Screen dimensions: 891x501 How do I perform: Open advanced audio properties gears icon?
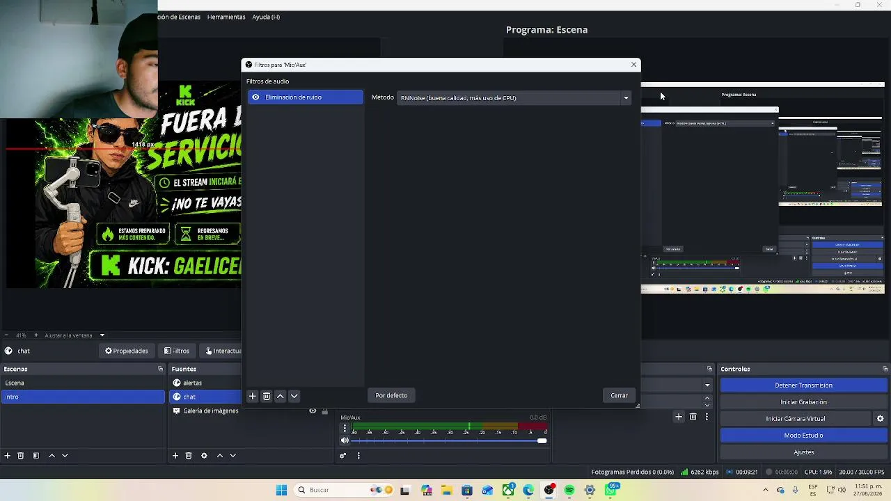[x=343, y=456]
